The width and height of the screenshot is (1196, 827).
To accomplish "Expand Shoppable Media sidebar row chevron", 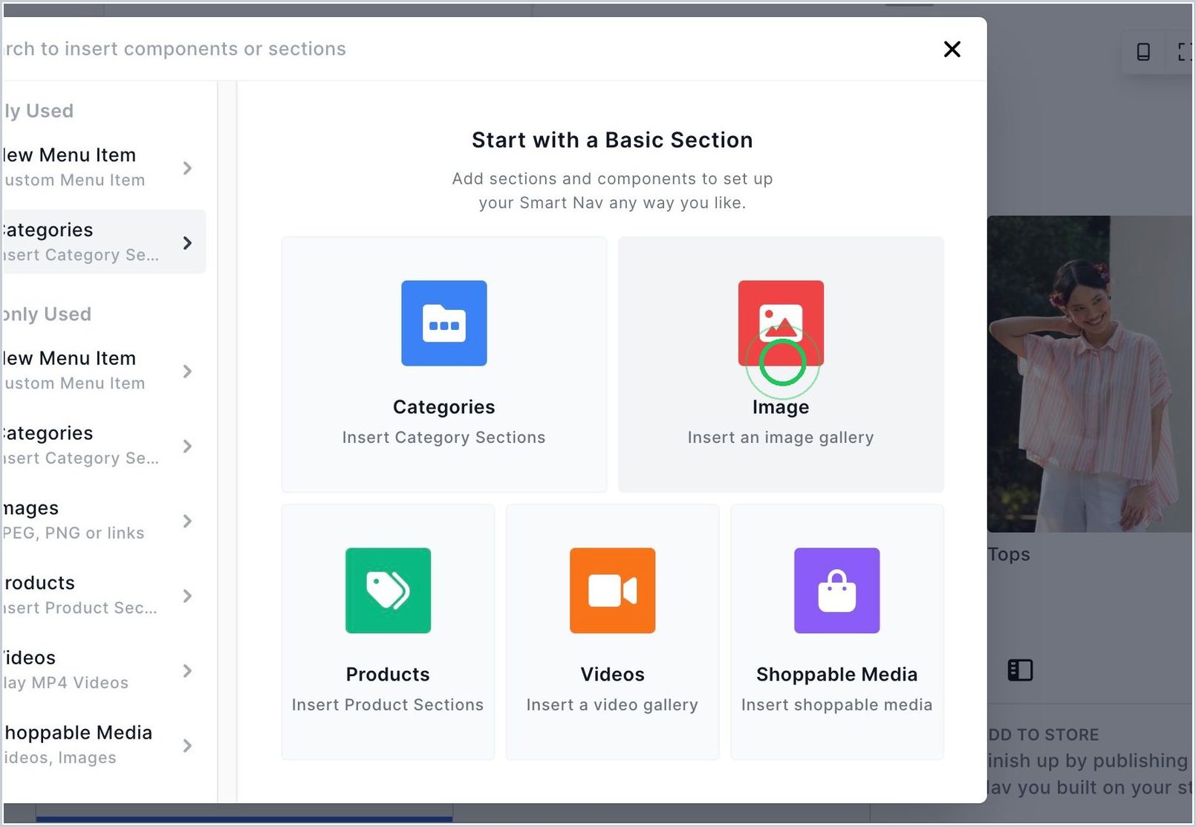I will [x=187, y=745].
